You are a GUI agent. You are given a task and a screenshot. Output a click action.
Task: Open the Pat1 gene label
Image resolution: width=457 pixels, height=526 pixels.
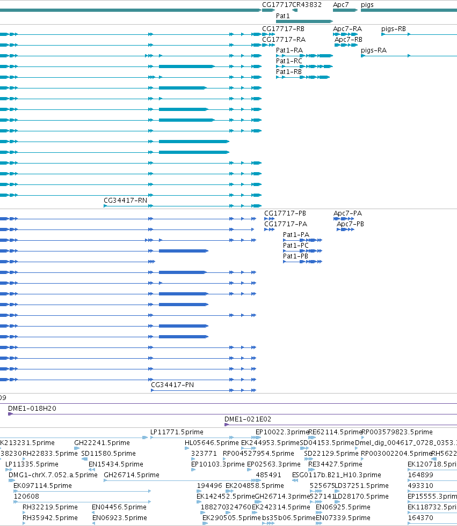tap(282, 16)
